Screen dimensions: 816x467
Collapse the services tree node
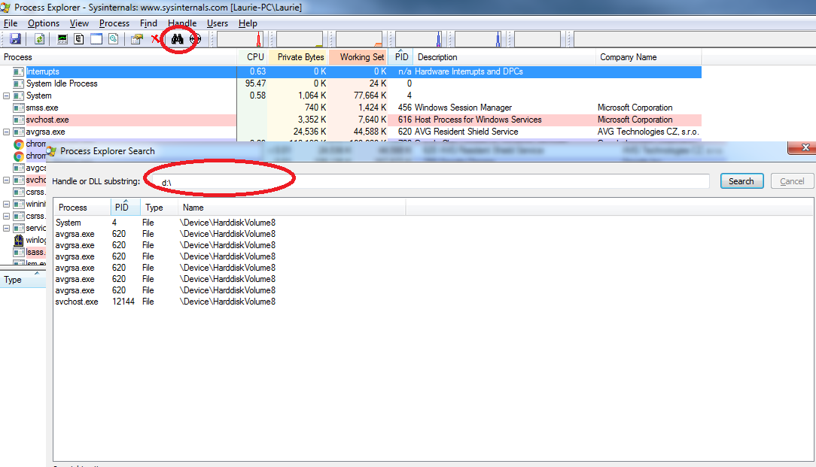pos(6,228)
